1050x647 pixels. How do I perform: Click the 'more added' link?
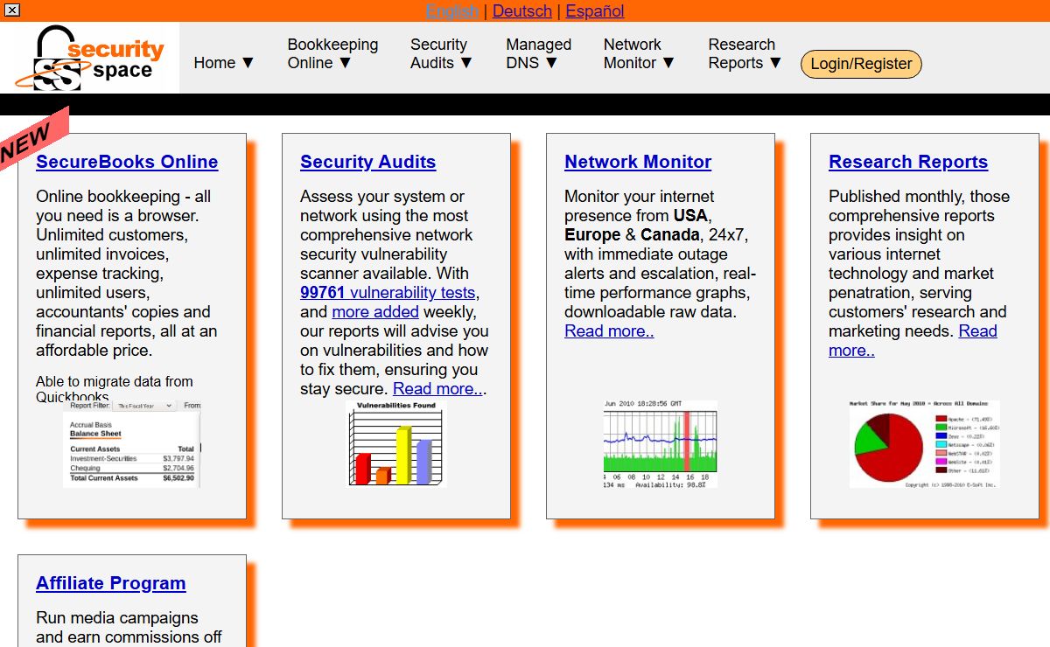pyautogui.click(x=375, y=312)
